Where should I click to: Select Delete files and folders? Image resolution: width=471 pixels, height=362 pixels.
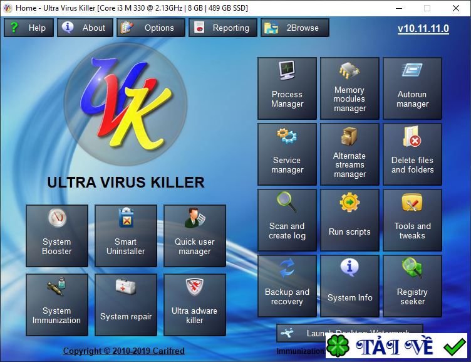point(412,154)
